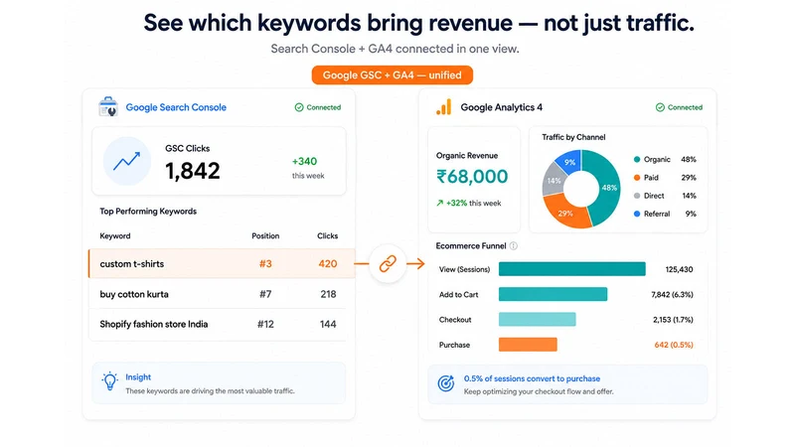
Task: Click the GSC Clicks trend arrow icon
Action: [127, 161]
